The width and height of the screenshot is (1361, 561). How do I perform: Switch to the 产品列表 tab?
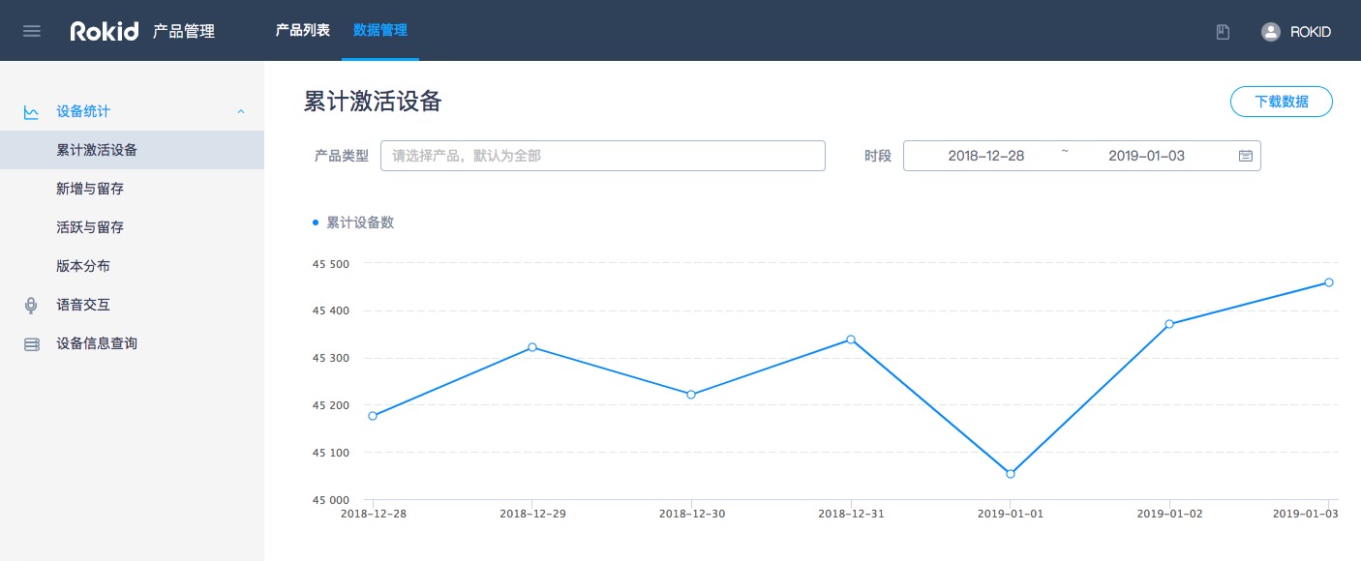(302, 30)
